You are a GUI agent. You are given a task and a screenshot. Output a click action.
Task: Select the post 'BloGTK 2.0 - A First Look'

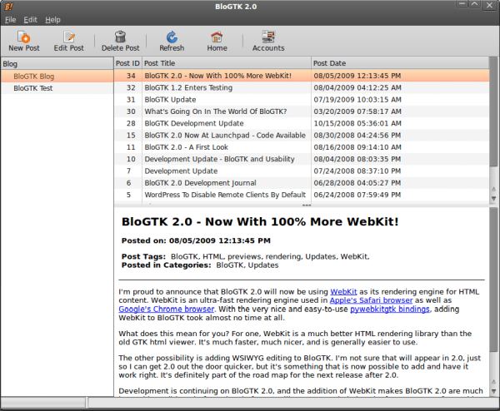302,147
